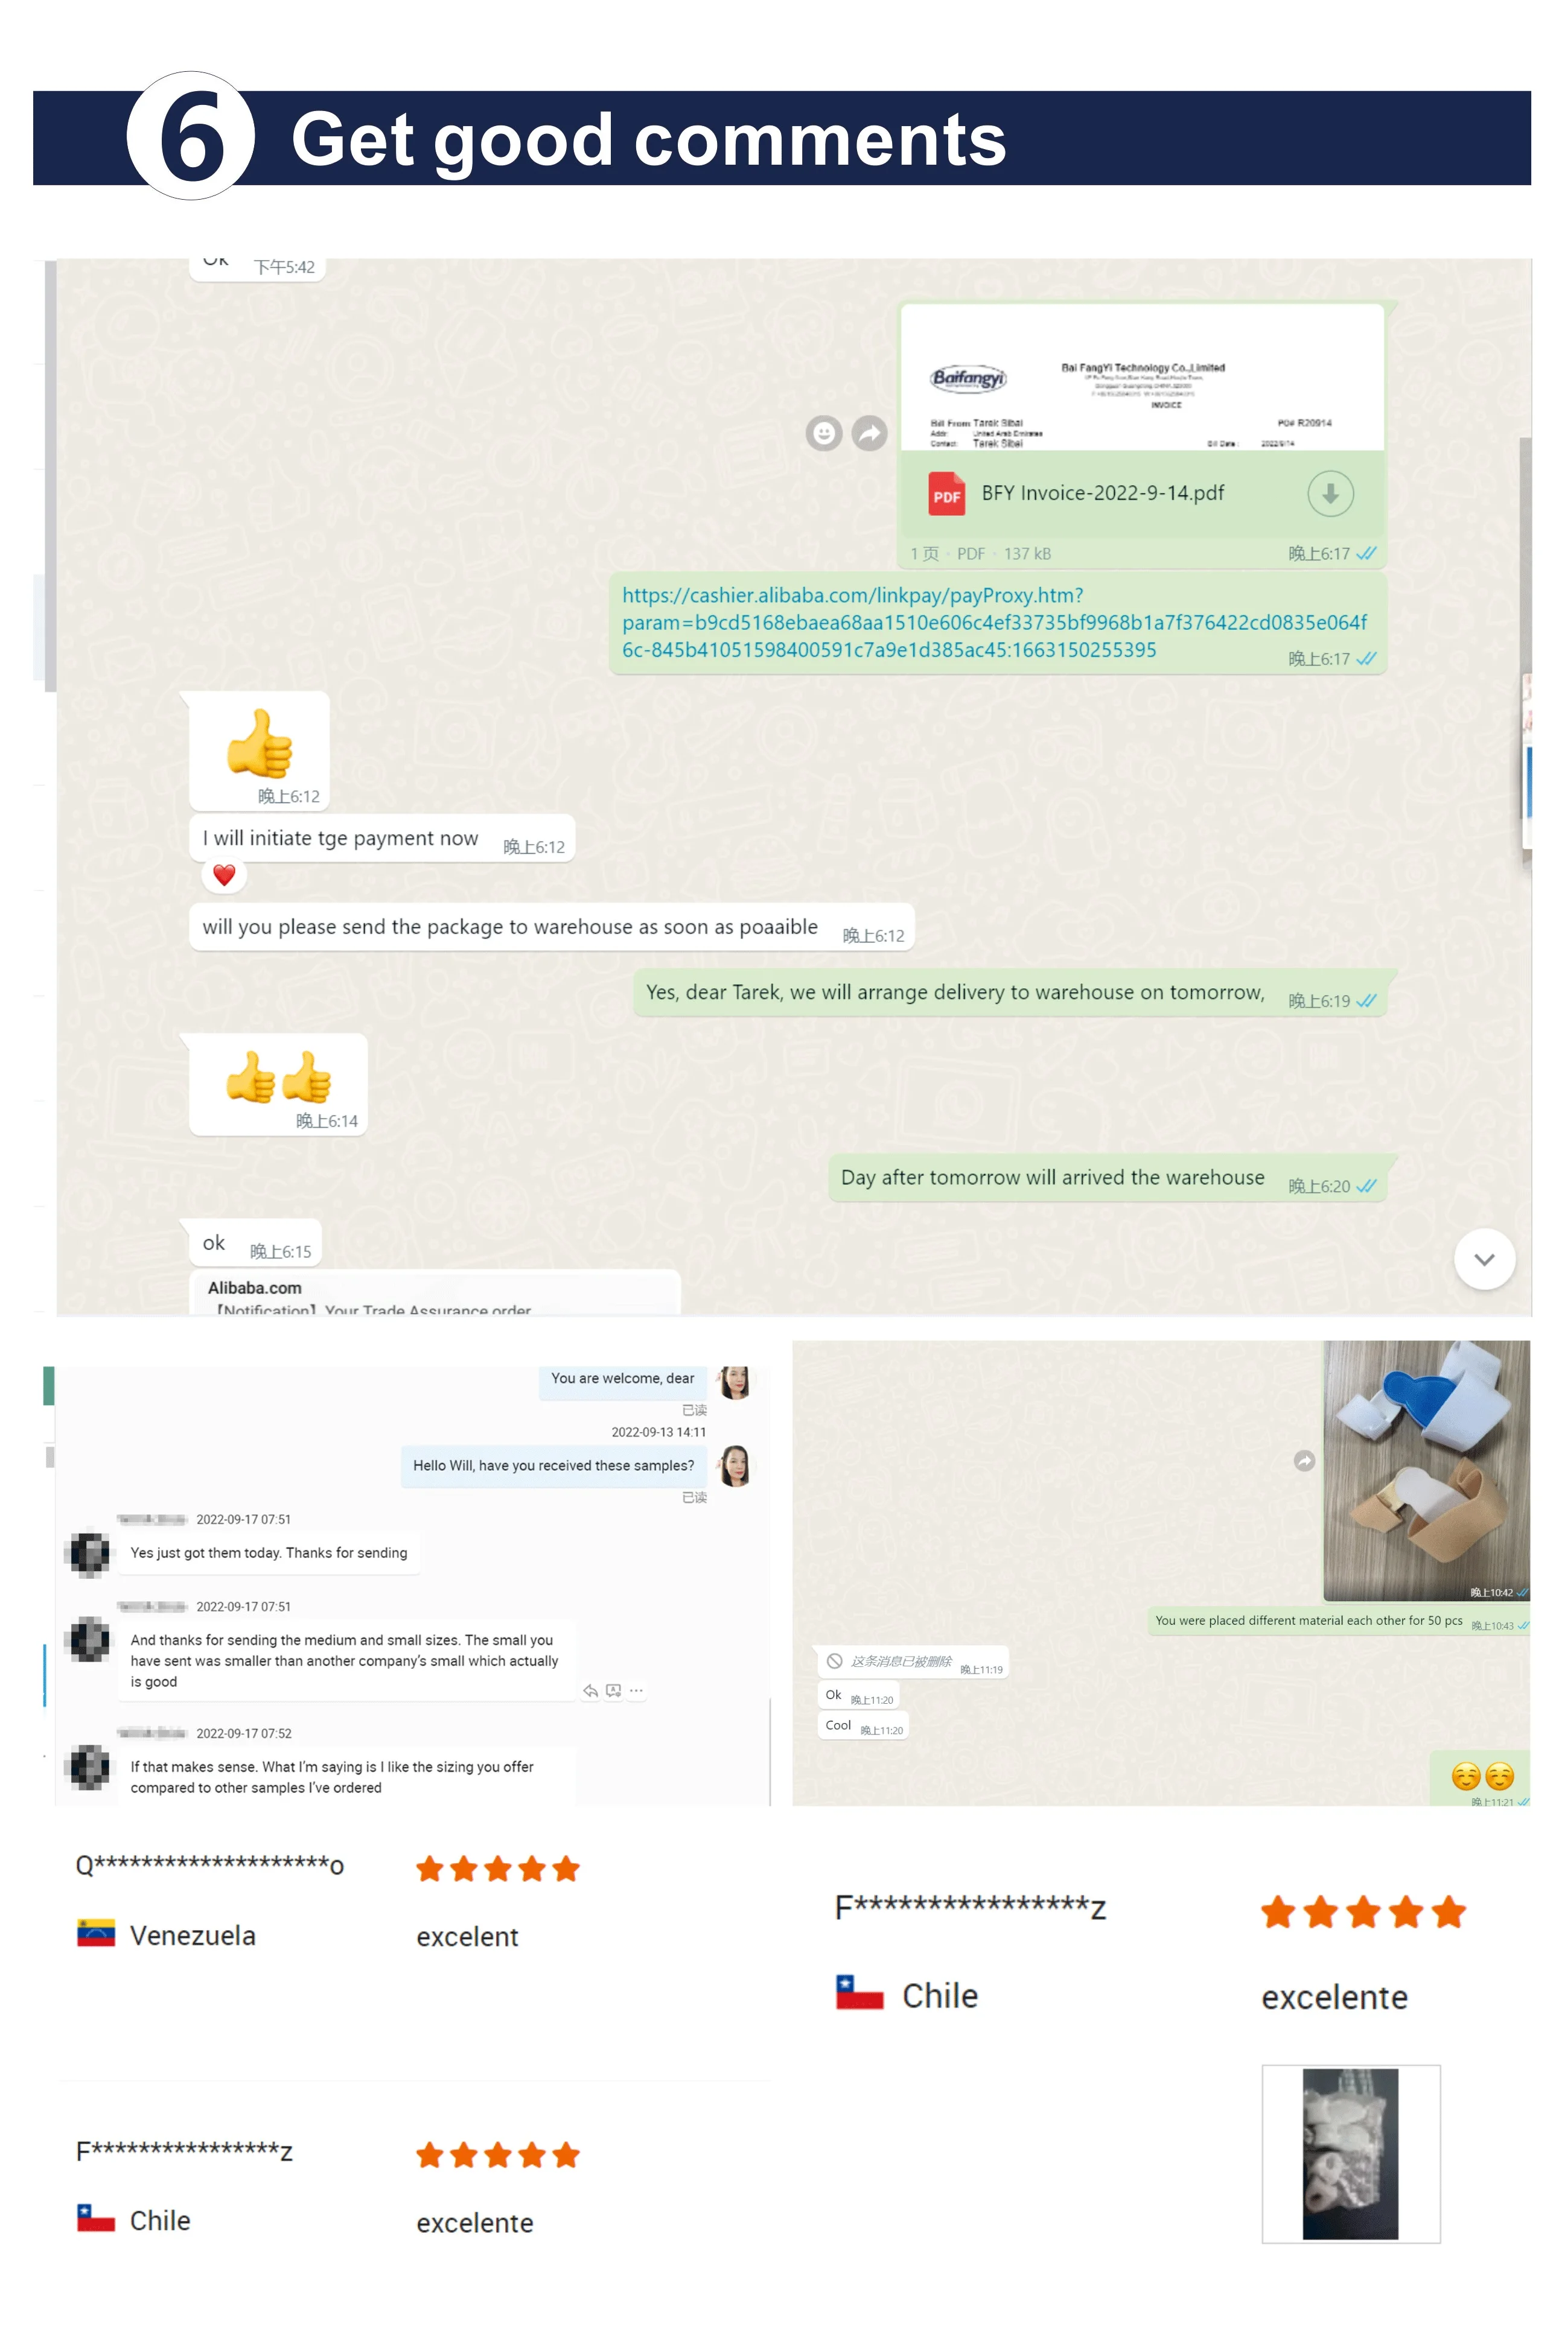The height and width of the screenshot is (2327, 1559).
Task: Click the translate icon beside the sizing message
Action: click(613, 1690)
